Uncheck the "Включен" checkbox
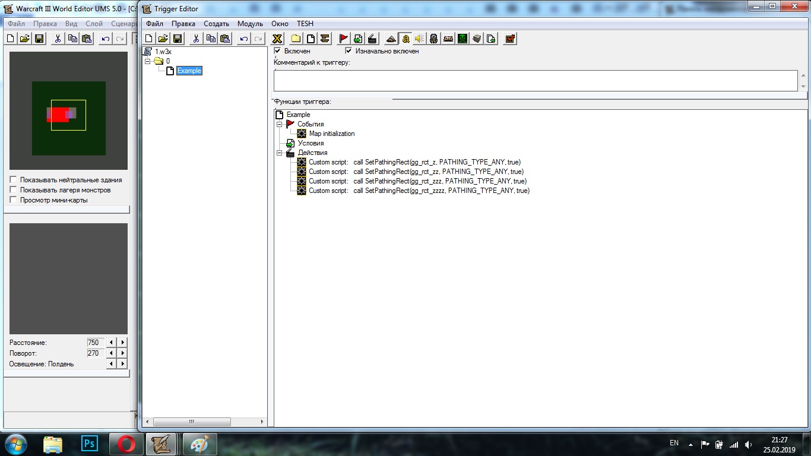Screen dimensions: 811x456 coord(277,51)
